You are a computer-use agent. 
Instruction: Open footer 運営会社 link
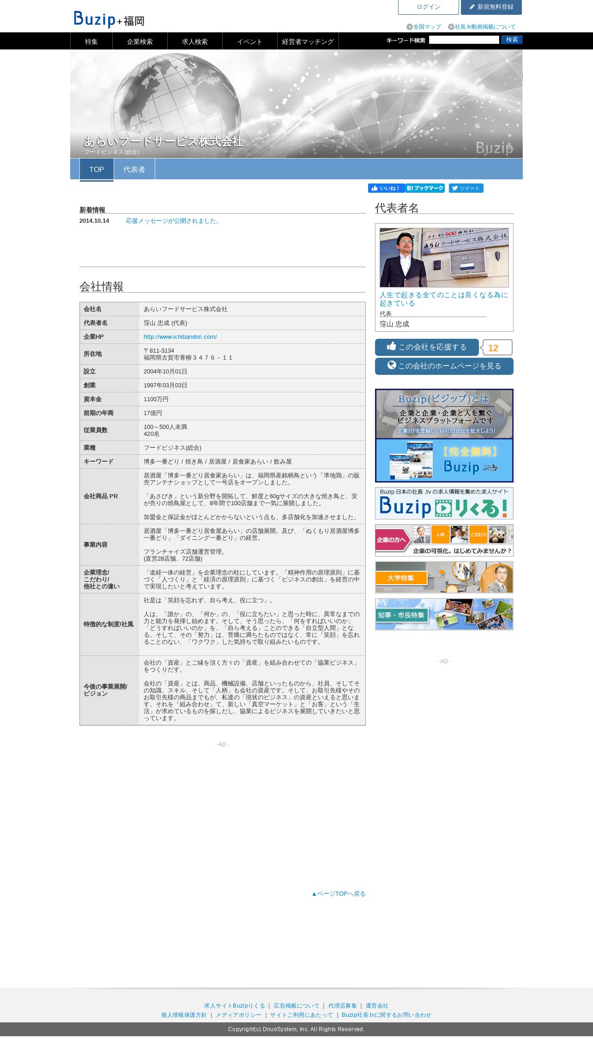tap(377, 1006)
